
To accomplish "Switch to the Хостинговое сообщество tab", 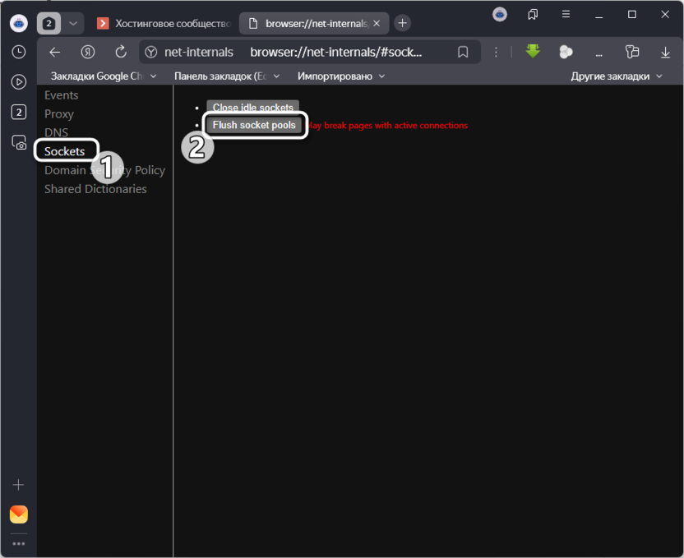I will click(x=165, y=23).
